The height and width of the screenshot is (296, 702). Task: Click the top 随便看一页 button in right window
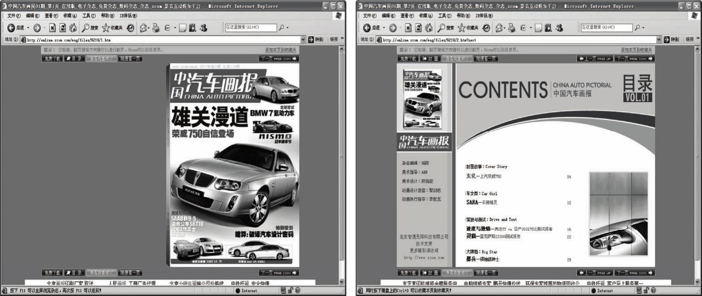(x=486, y=58)
